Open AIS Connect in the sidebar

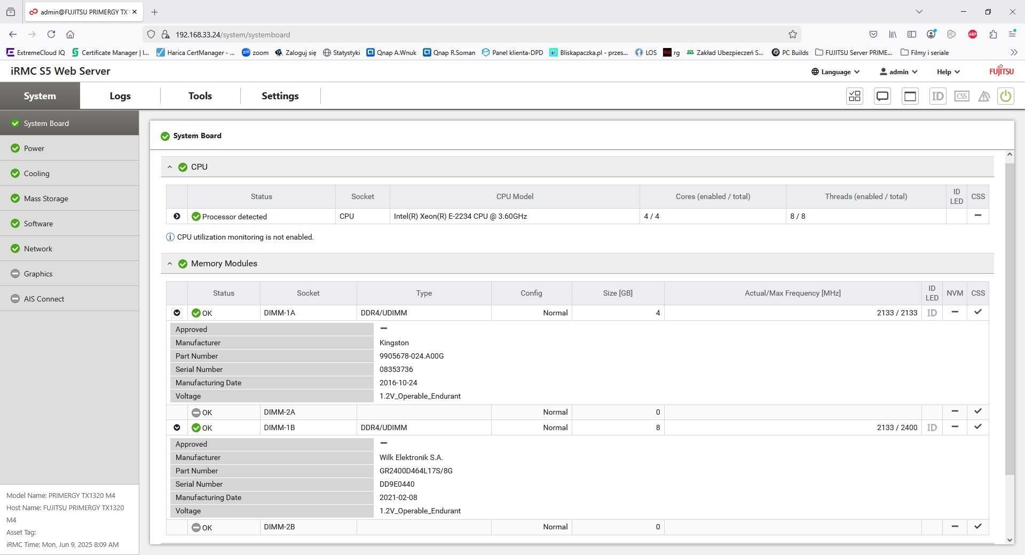tap(69, 299)
